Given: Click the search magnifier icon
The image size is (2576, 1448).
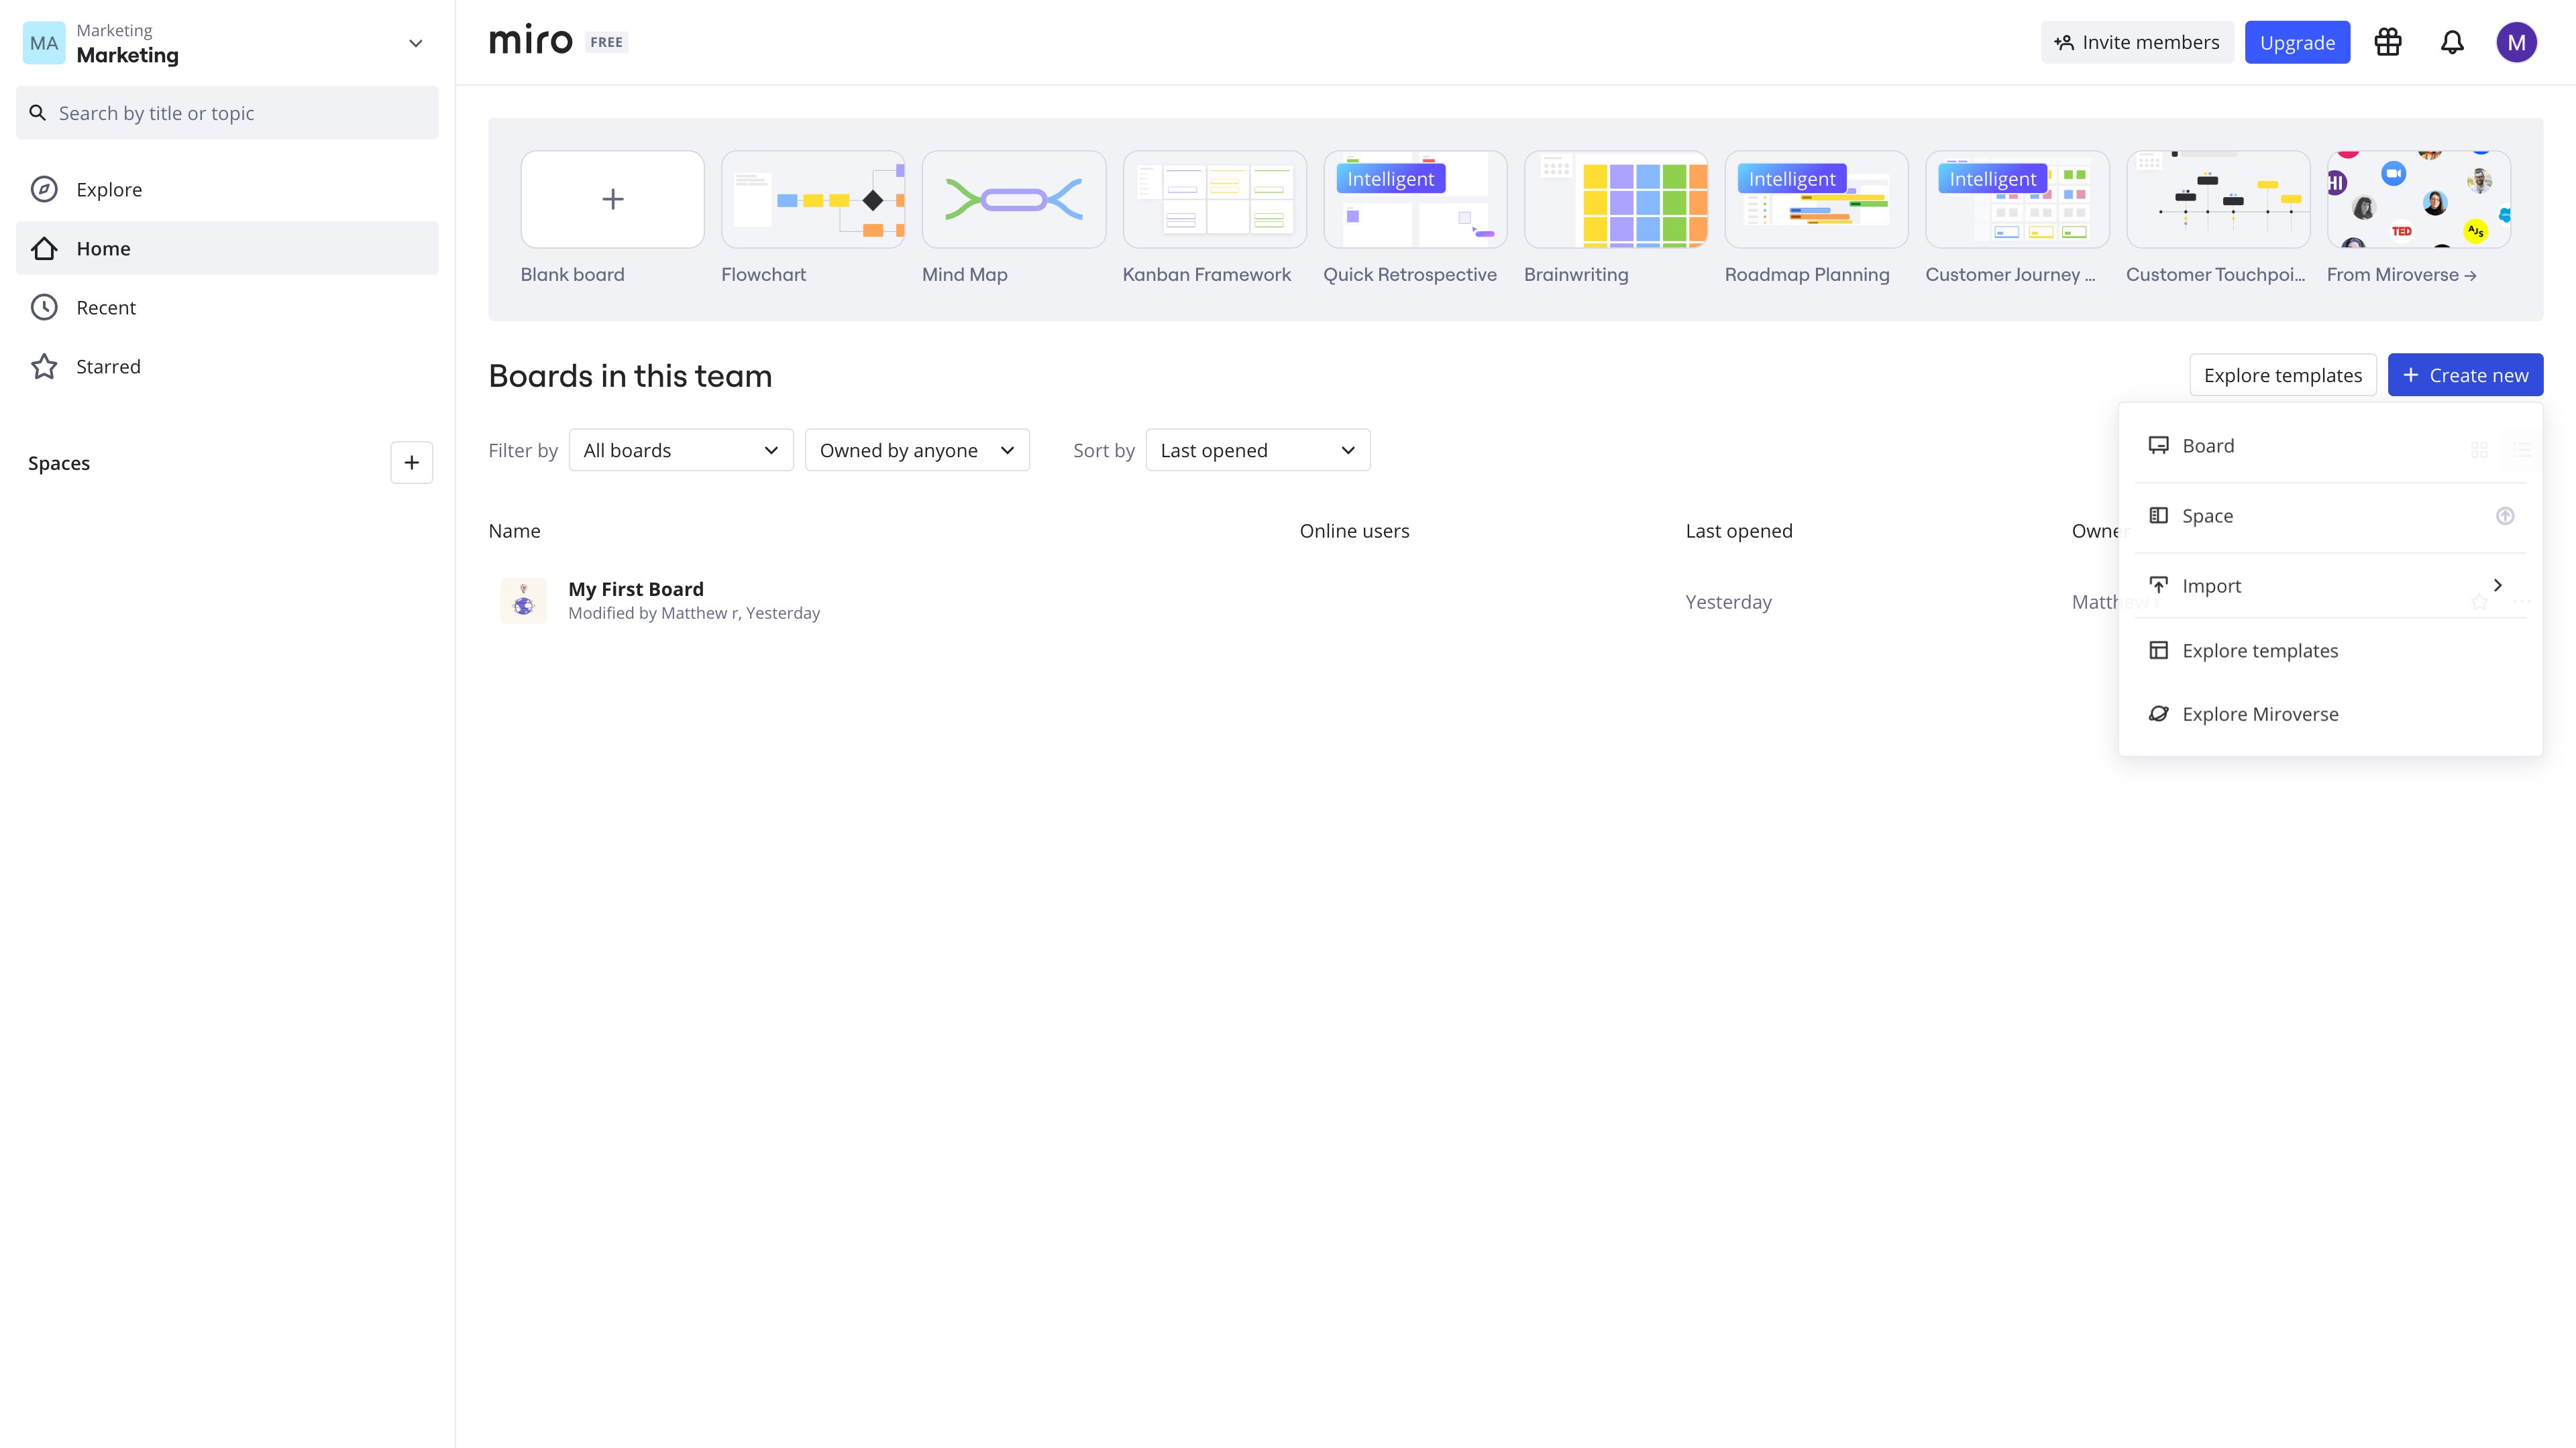Looking at the screenshot, I should coord(37,113).
